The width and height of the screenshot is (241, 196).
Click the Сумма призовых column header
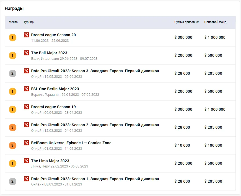point(186,22)
